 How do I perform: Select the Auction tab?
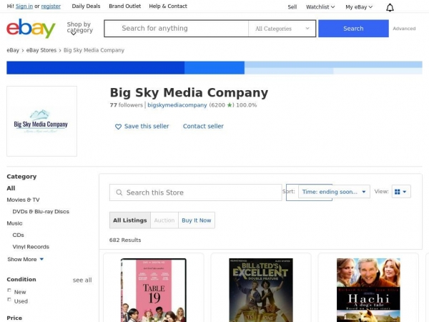pos(164,220)
